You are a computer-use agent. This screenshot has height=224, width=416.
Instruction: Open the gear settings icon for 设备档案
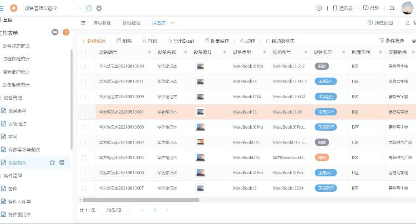tap(62, 162)
